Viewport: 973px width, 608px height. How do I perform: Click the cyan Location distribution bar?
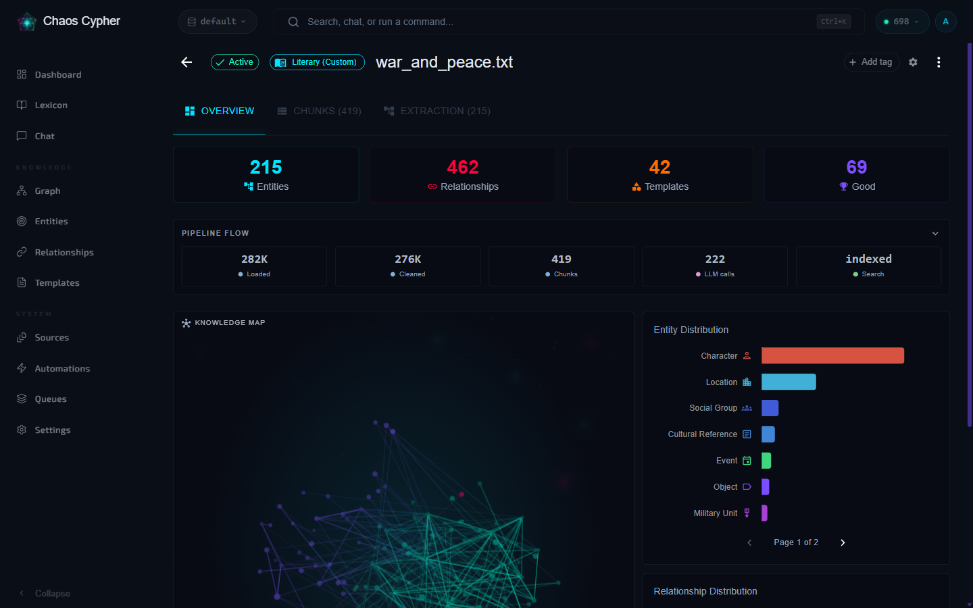click(789, 382)
